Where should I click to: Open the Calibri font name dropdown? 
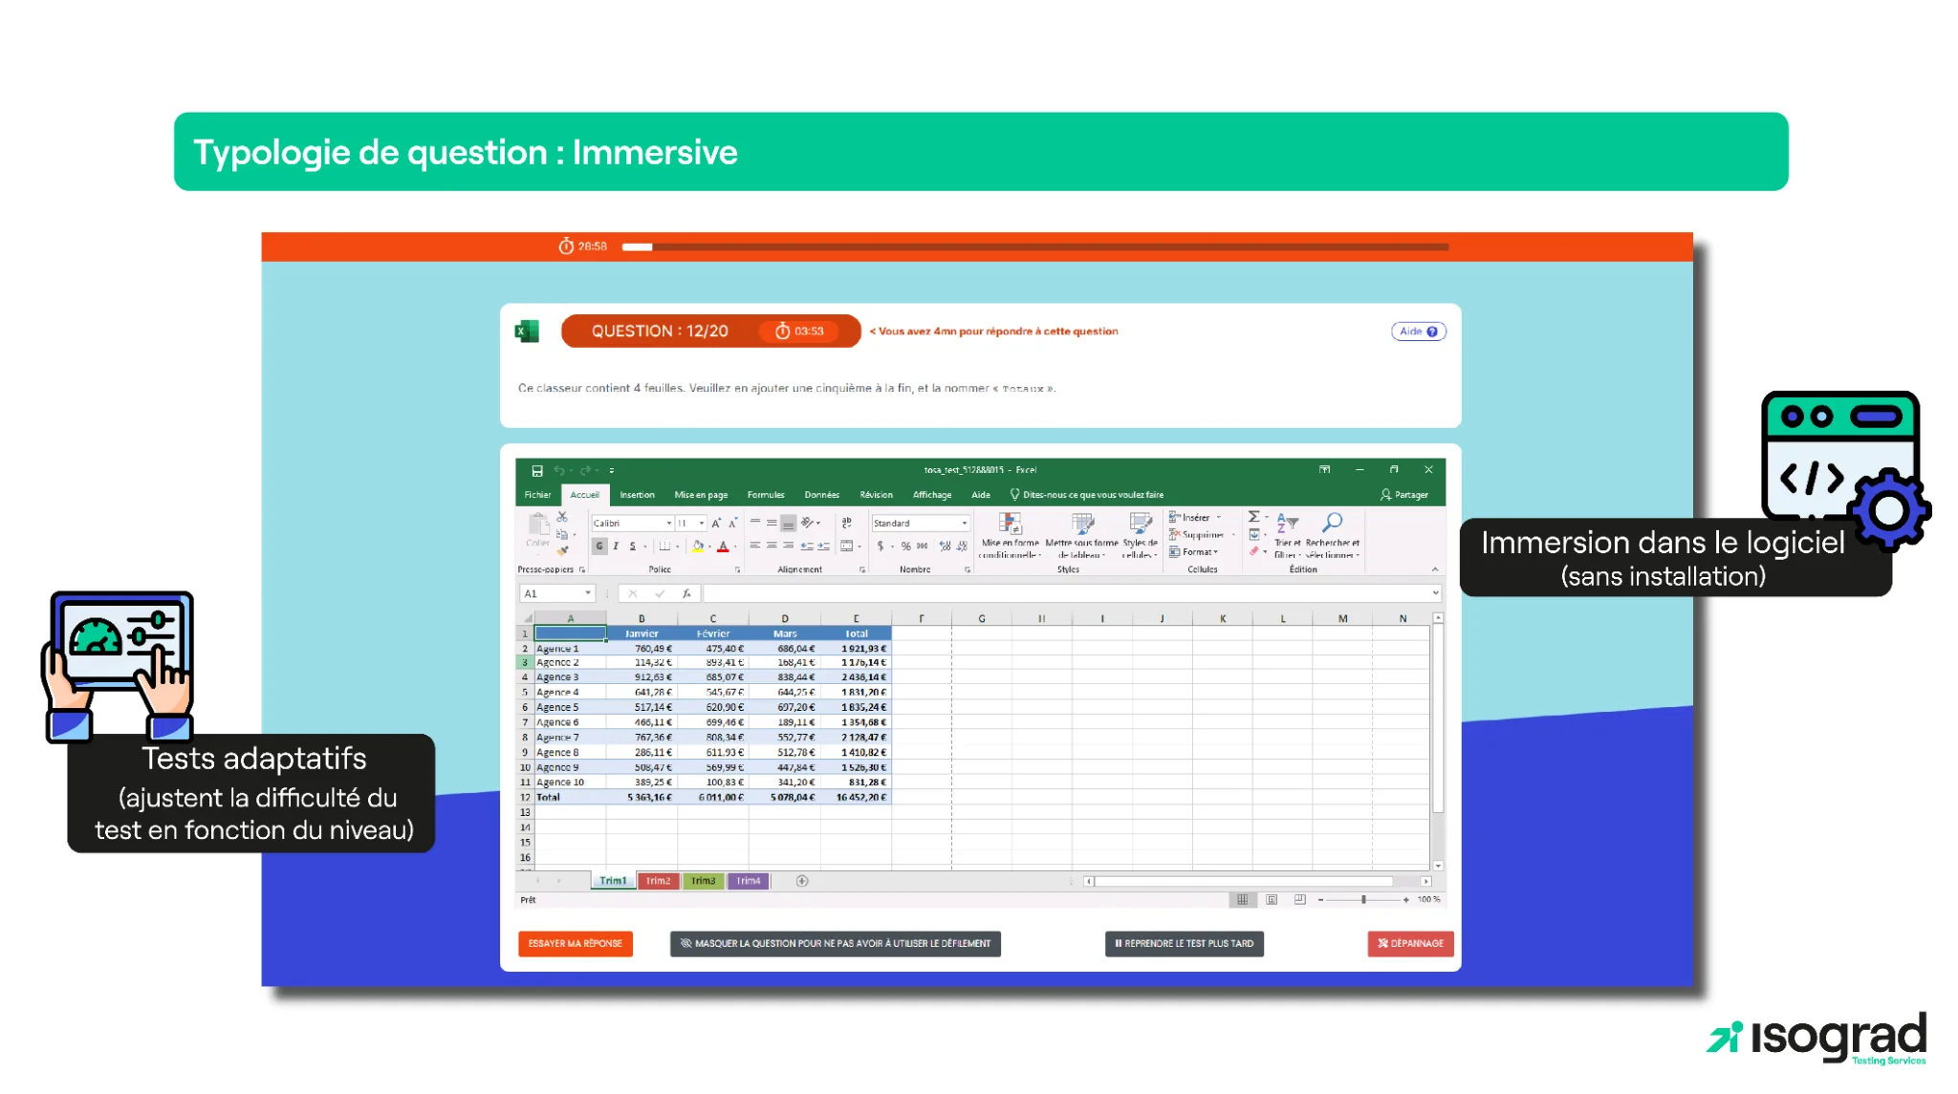668,524
